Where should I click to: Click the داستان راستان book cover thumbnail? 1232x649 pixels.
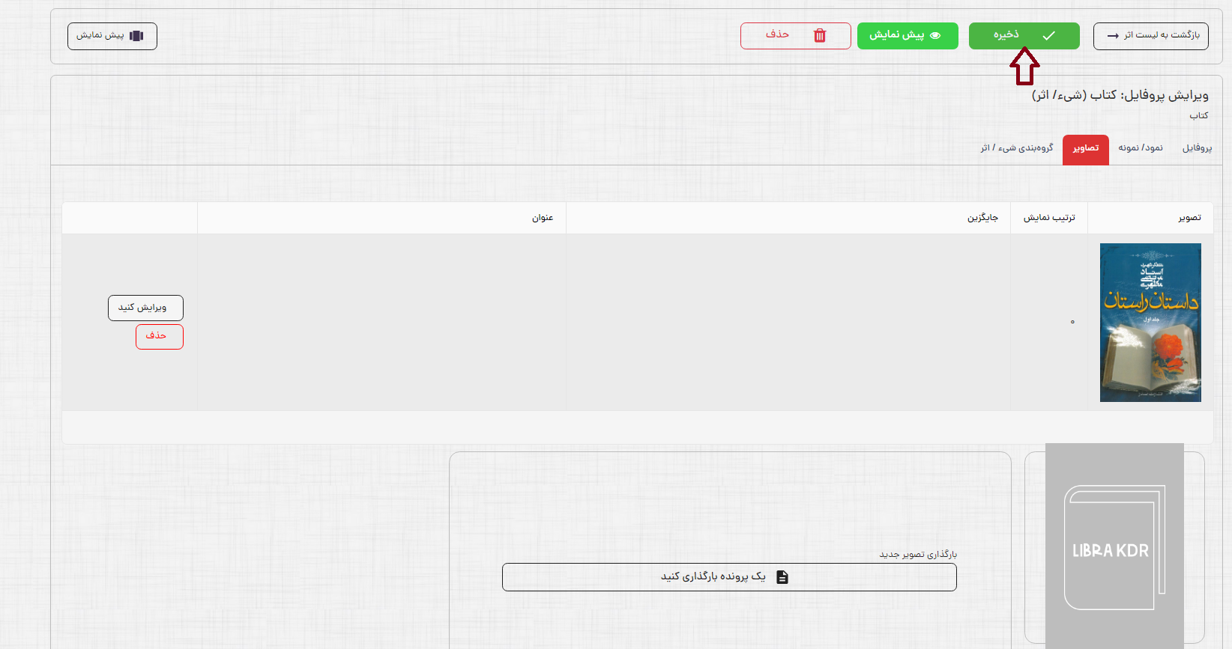pyautogui.click(x=1150, y=323)
